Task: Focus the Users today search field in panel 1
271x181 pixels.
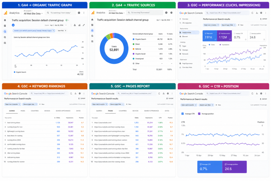Action: [x=60, y=13]
